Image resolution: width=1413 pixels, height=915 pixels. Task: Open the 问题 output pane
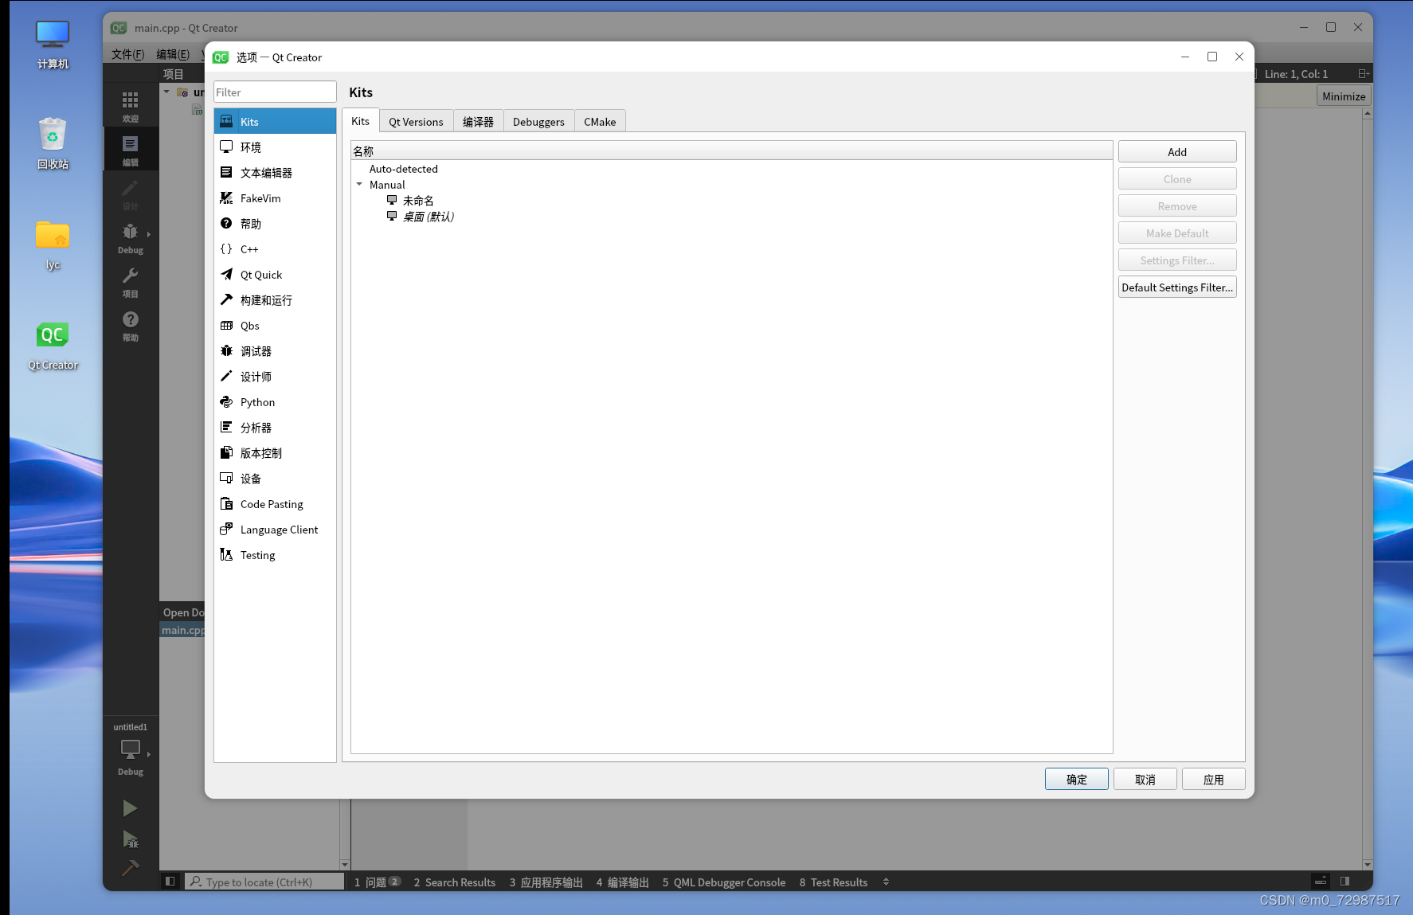377,882
